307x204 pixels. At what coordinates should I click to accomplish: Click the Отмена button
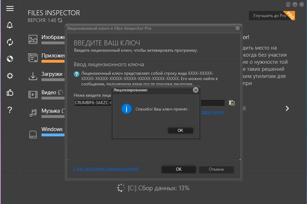coord(216,169)
